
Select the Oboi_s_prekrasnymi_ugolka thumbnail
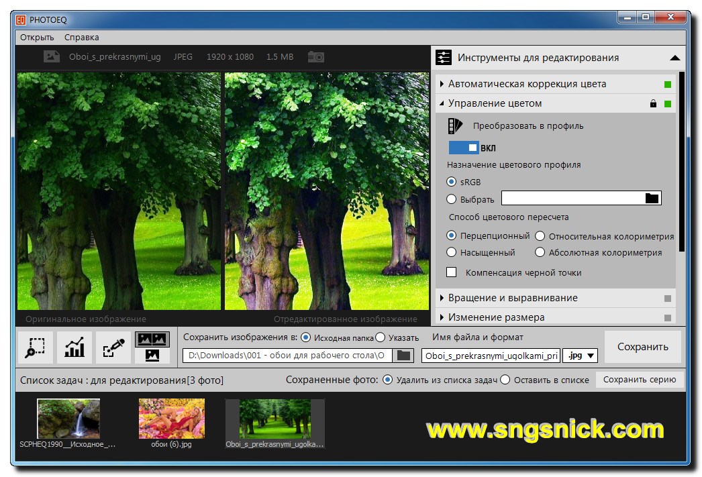(x=275, y=423)
